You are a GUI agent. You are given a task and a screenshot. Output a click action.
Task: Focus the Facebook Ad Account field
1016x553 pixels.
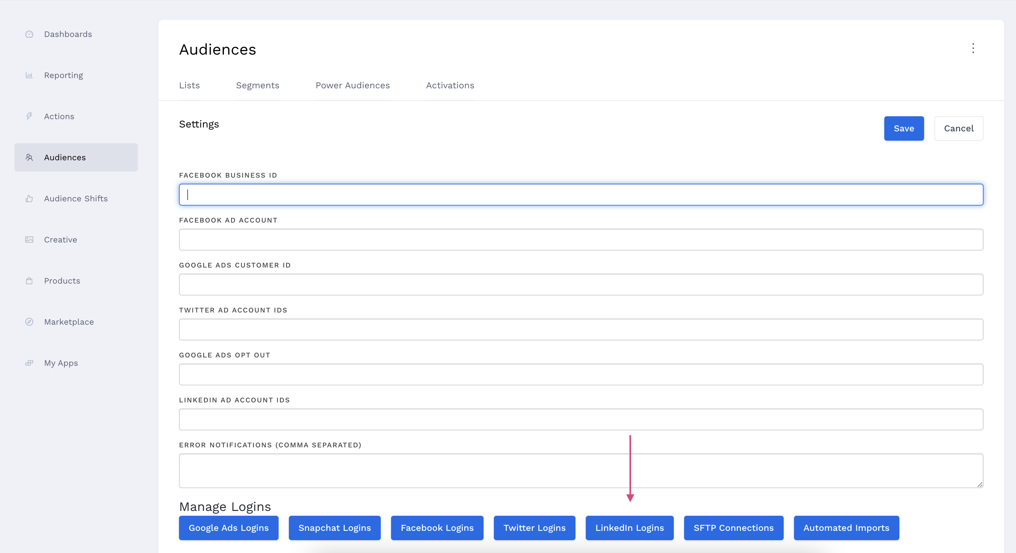581,240
